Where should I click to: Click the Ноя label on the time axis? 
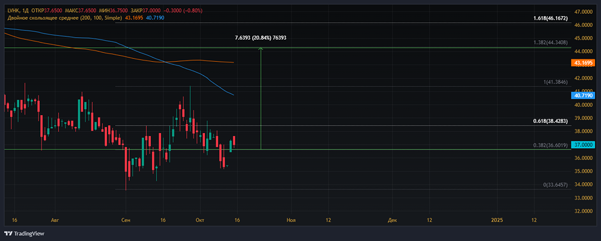click(x=291, y=221)
